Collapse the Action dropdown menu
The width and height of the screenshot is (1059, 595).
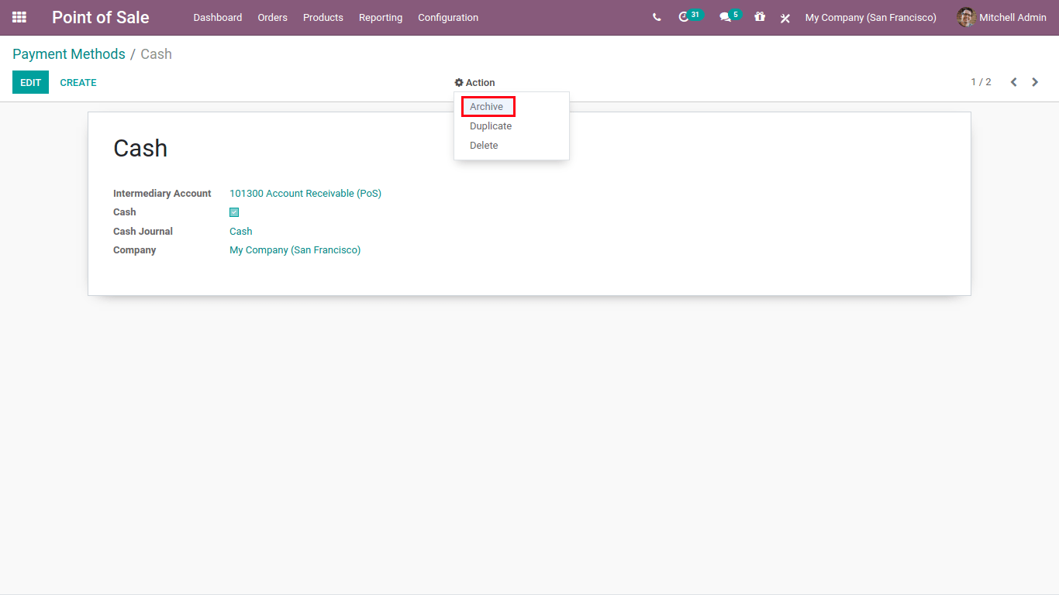pyautogui.click(x=474, y=83)
